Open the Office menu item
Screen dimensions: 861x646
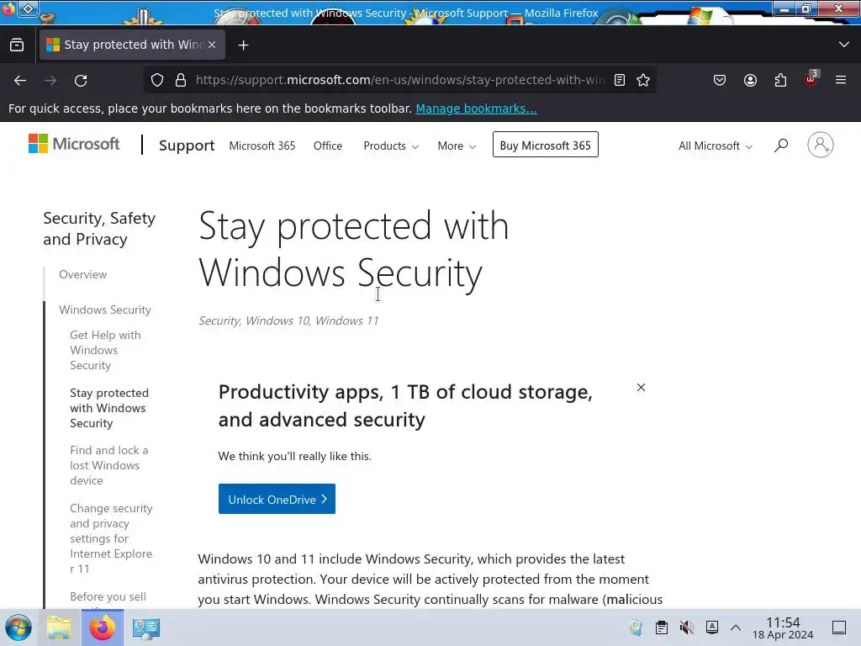point(328,146)
